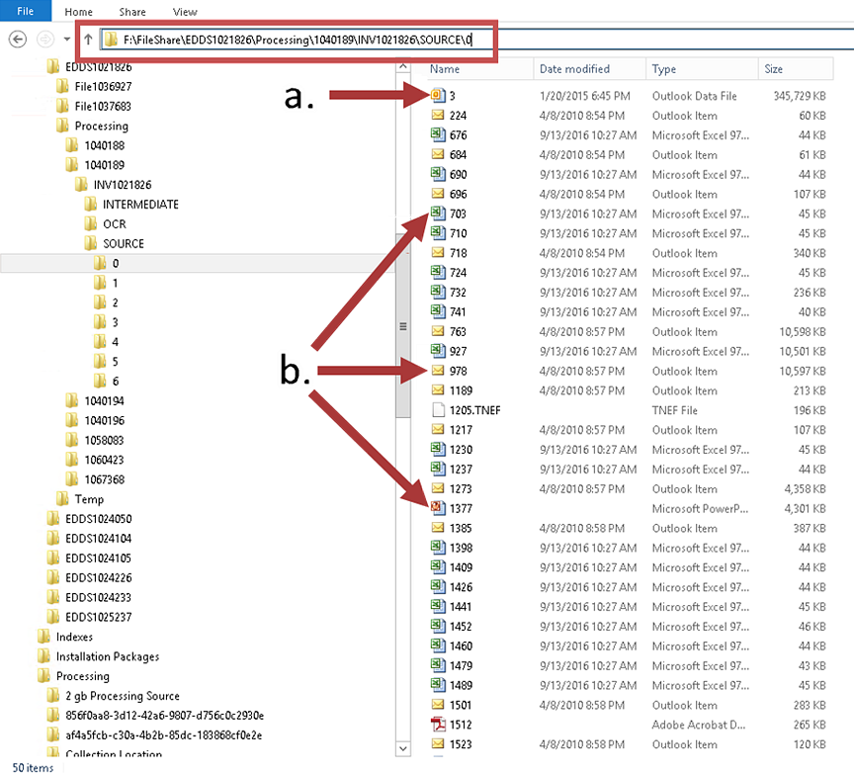
Task: Select folder 0 under SOURCE
Action: pos(116,263)
